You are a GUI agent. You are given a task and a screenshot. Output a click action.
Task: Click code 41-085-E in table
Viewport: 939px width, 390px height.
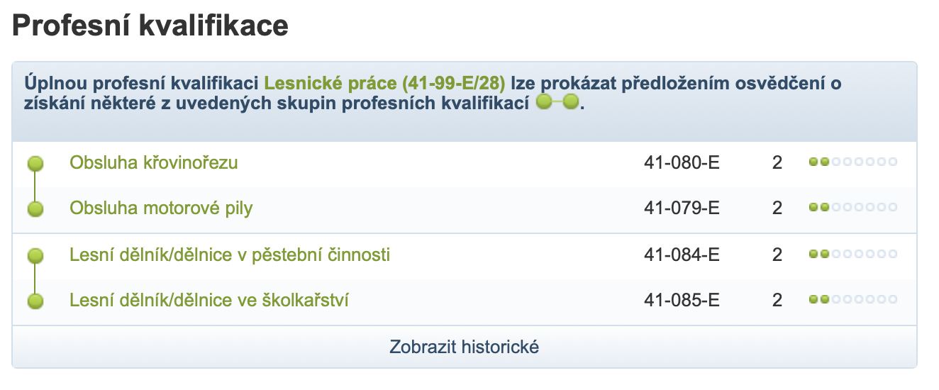click(x=681, y=301)
